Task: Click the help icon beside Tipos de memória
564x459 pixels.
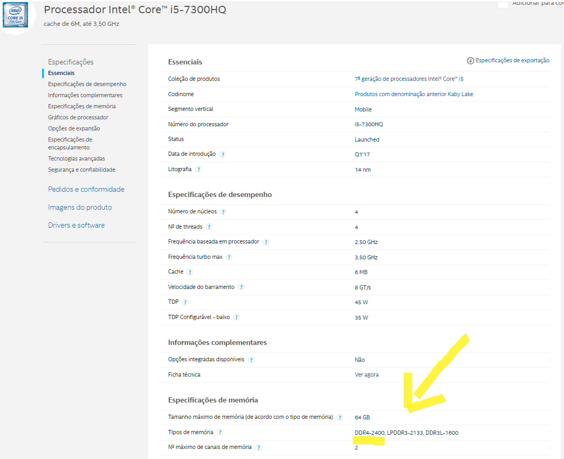Action: click(x=220, y=432)
